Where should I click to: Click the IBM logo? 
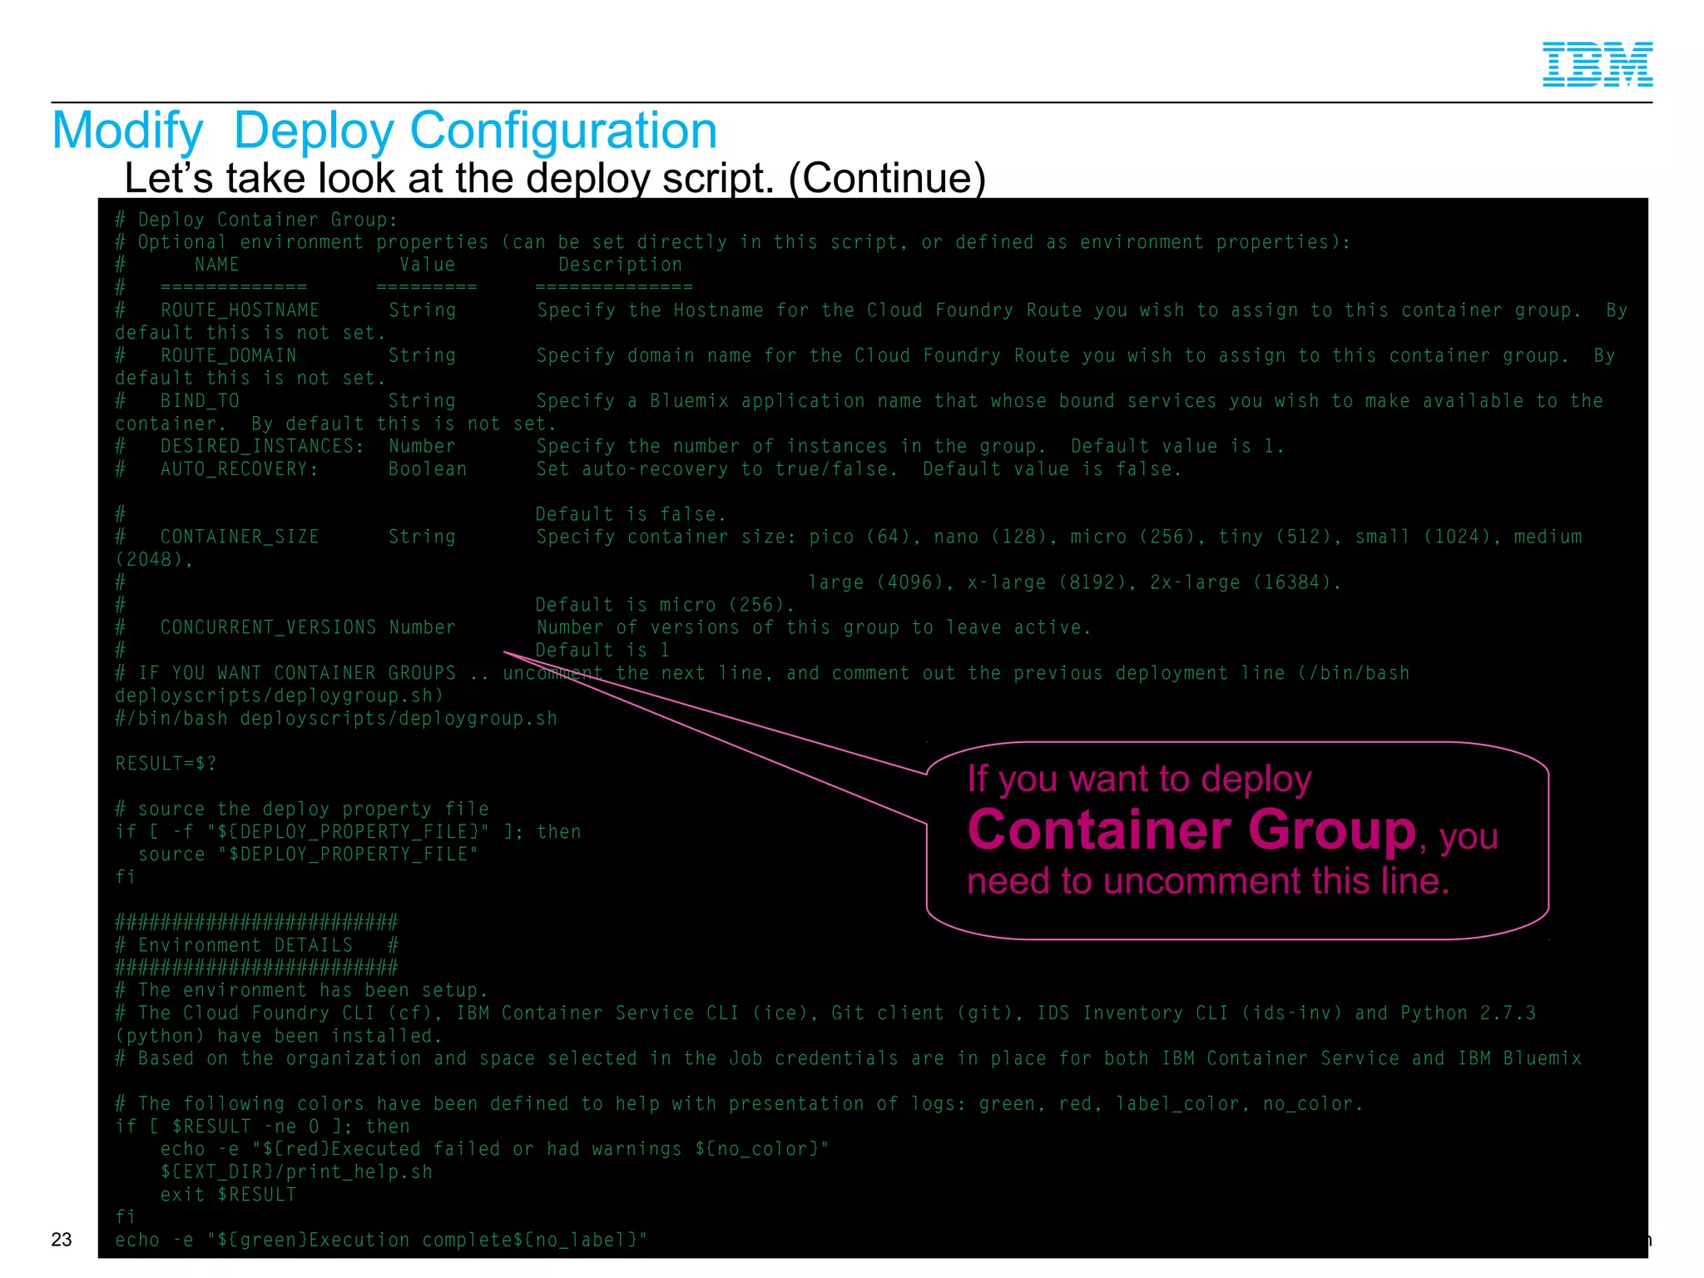coord(1597,64)
